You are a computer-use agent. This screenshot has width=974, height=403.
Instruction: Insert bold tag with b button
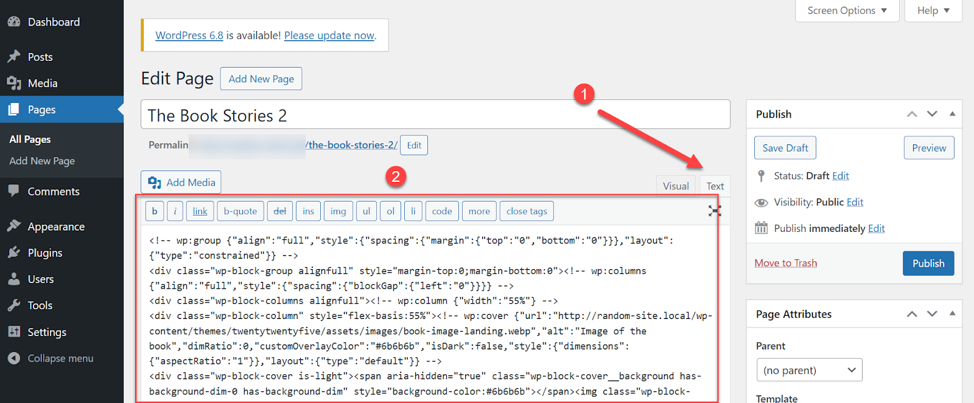coord(155,211)
